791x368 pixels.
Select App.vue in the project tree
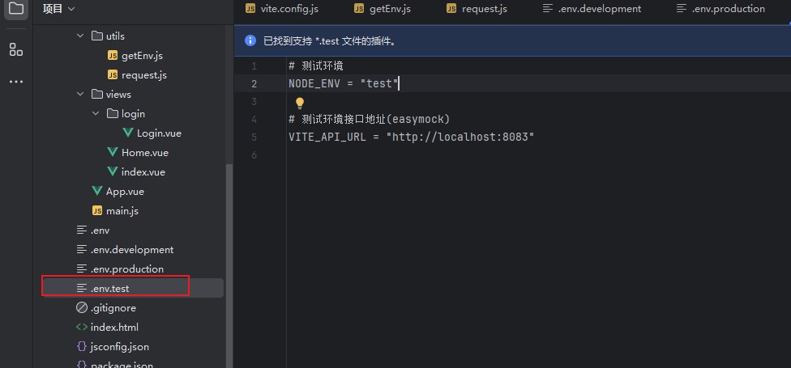point(125,192)
